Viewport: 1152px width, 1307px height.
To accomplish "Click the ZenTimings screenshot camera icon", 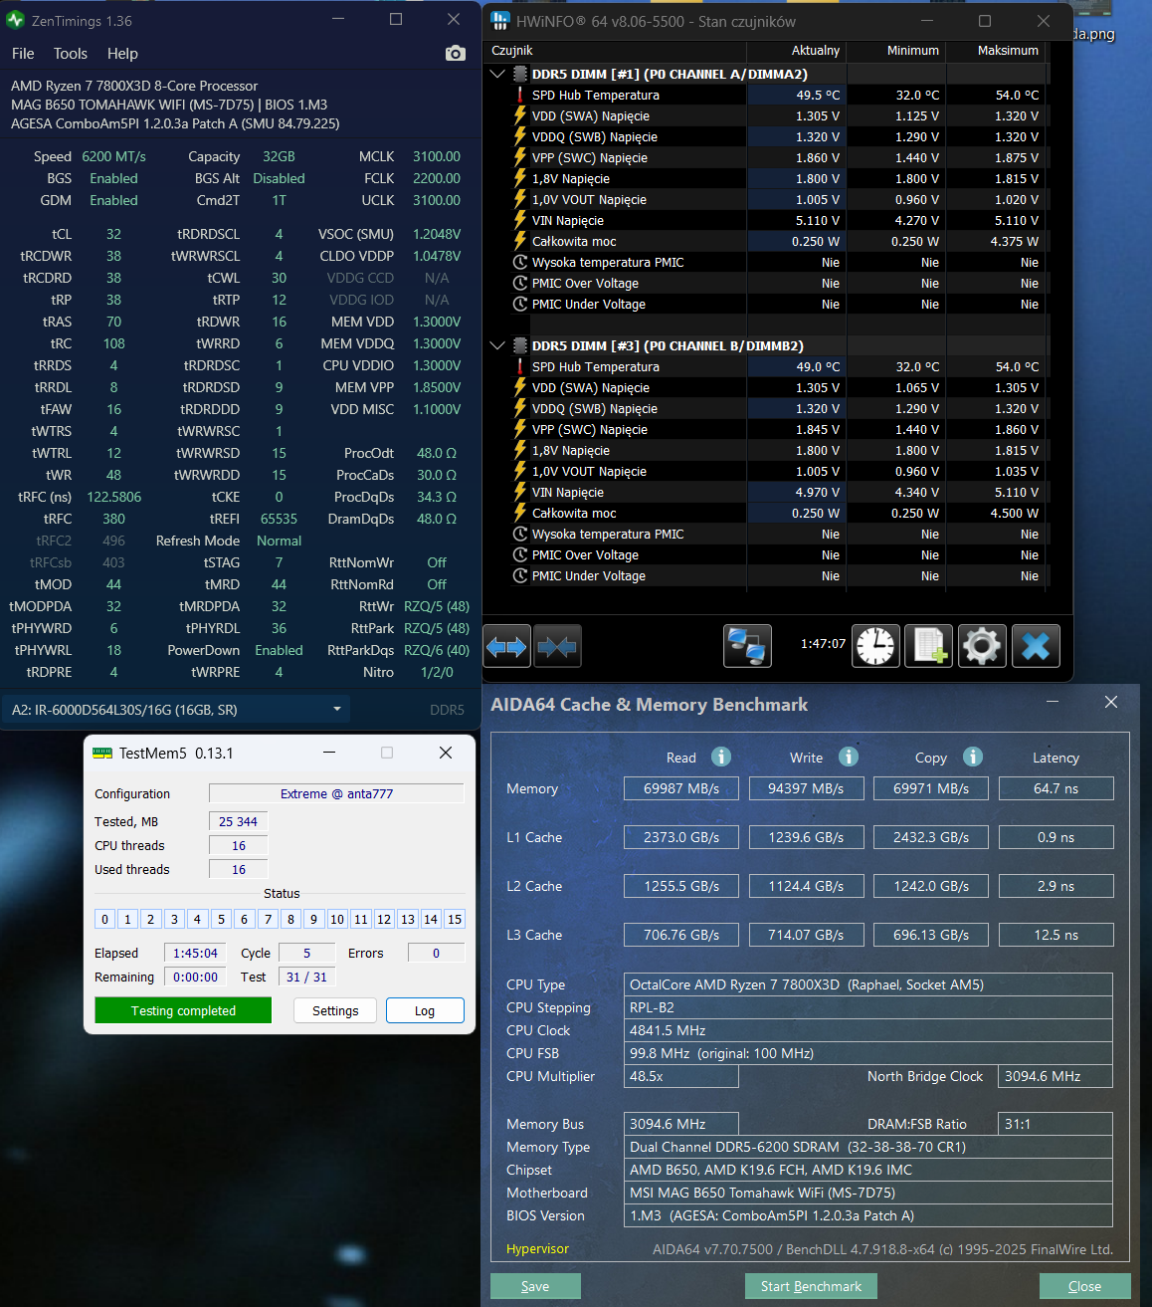I will (455, 54).
